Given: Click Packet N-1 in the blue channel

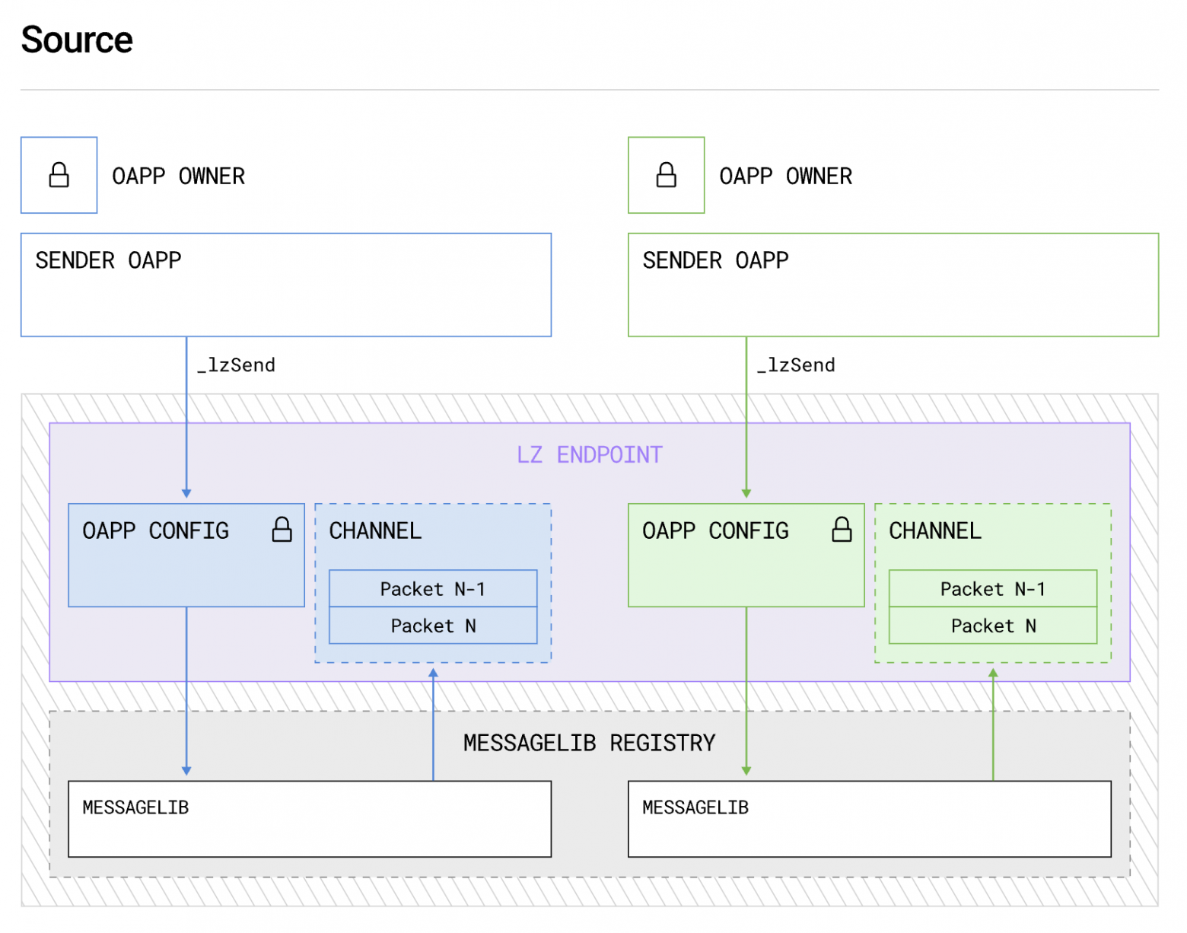Looking at the screenshot, I should coord(432,589).
